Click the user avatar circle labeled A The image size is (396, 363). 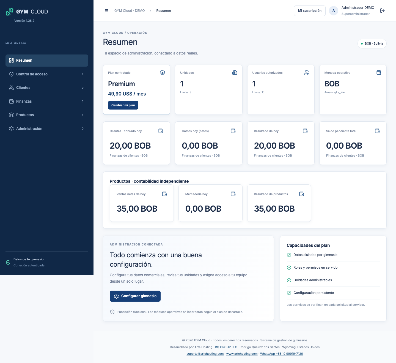tap(334, 11)
